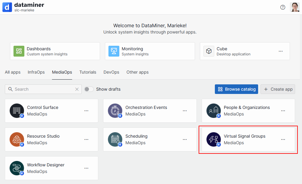Click the Create app button

(278, 89)
